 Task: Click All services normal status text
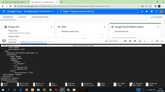pos(121,31)
